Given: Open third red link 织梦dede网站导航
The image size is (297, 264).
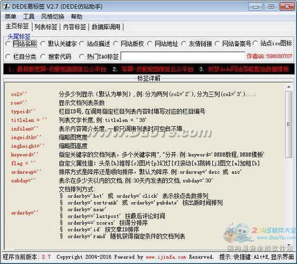Looking at the screenshot, I should point(249,69).
